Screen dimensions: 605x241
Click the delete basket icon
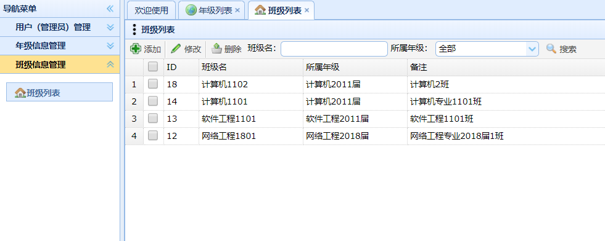coord(217,49)
